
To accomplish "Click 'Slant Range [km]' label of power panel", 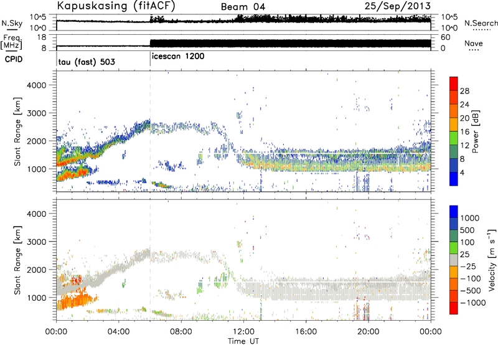I will (x=18, y=132).
